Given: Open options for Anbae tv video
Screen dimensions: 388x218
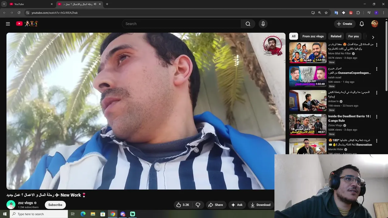Looking at the screenshot, I should click(x=376, y=93).
